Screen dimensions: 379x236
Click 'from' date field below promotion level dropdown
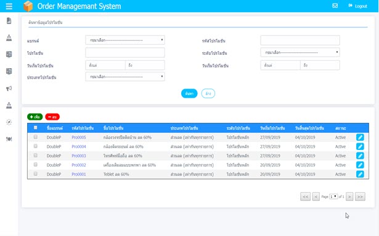tap(280, 65)
